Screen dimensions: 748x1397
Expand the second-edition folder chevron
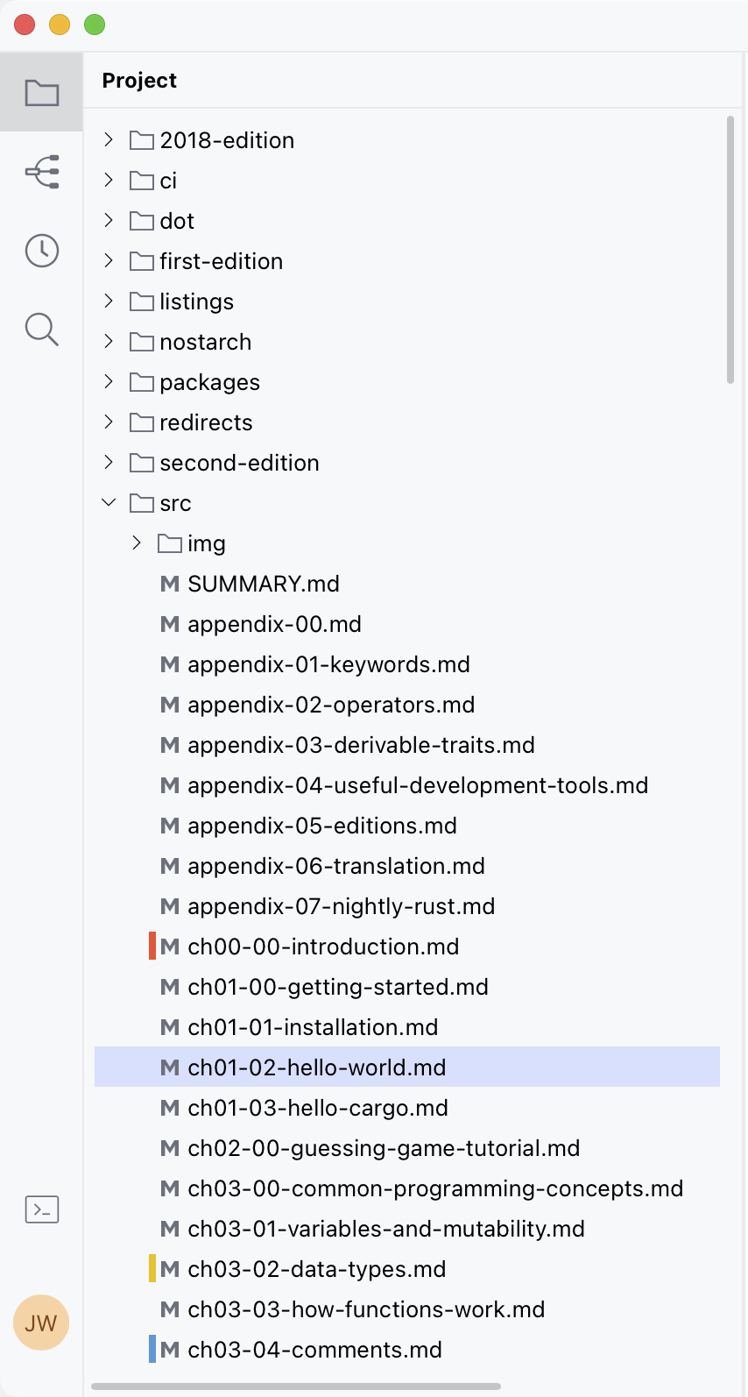pos(109,462)
